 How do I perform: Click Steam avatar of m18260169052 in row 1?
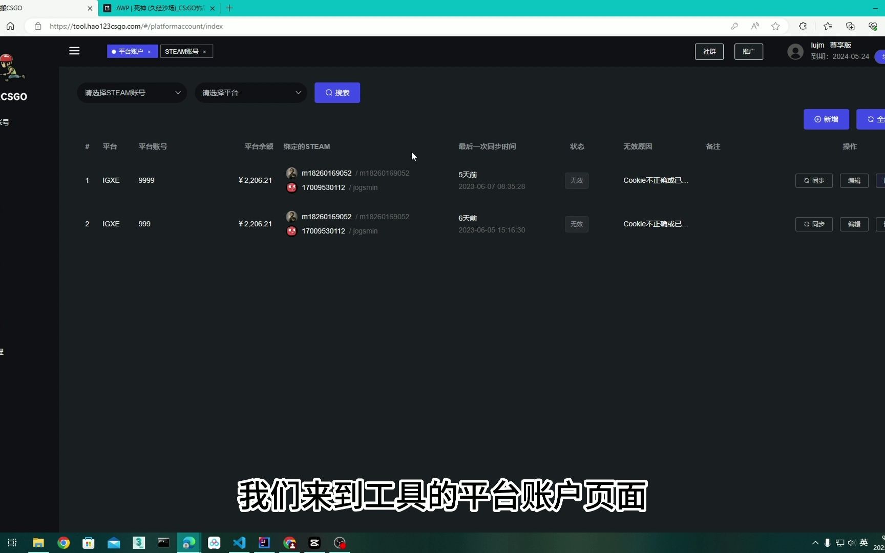[291, 173]
